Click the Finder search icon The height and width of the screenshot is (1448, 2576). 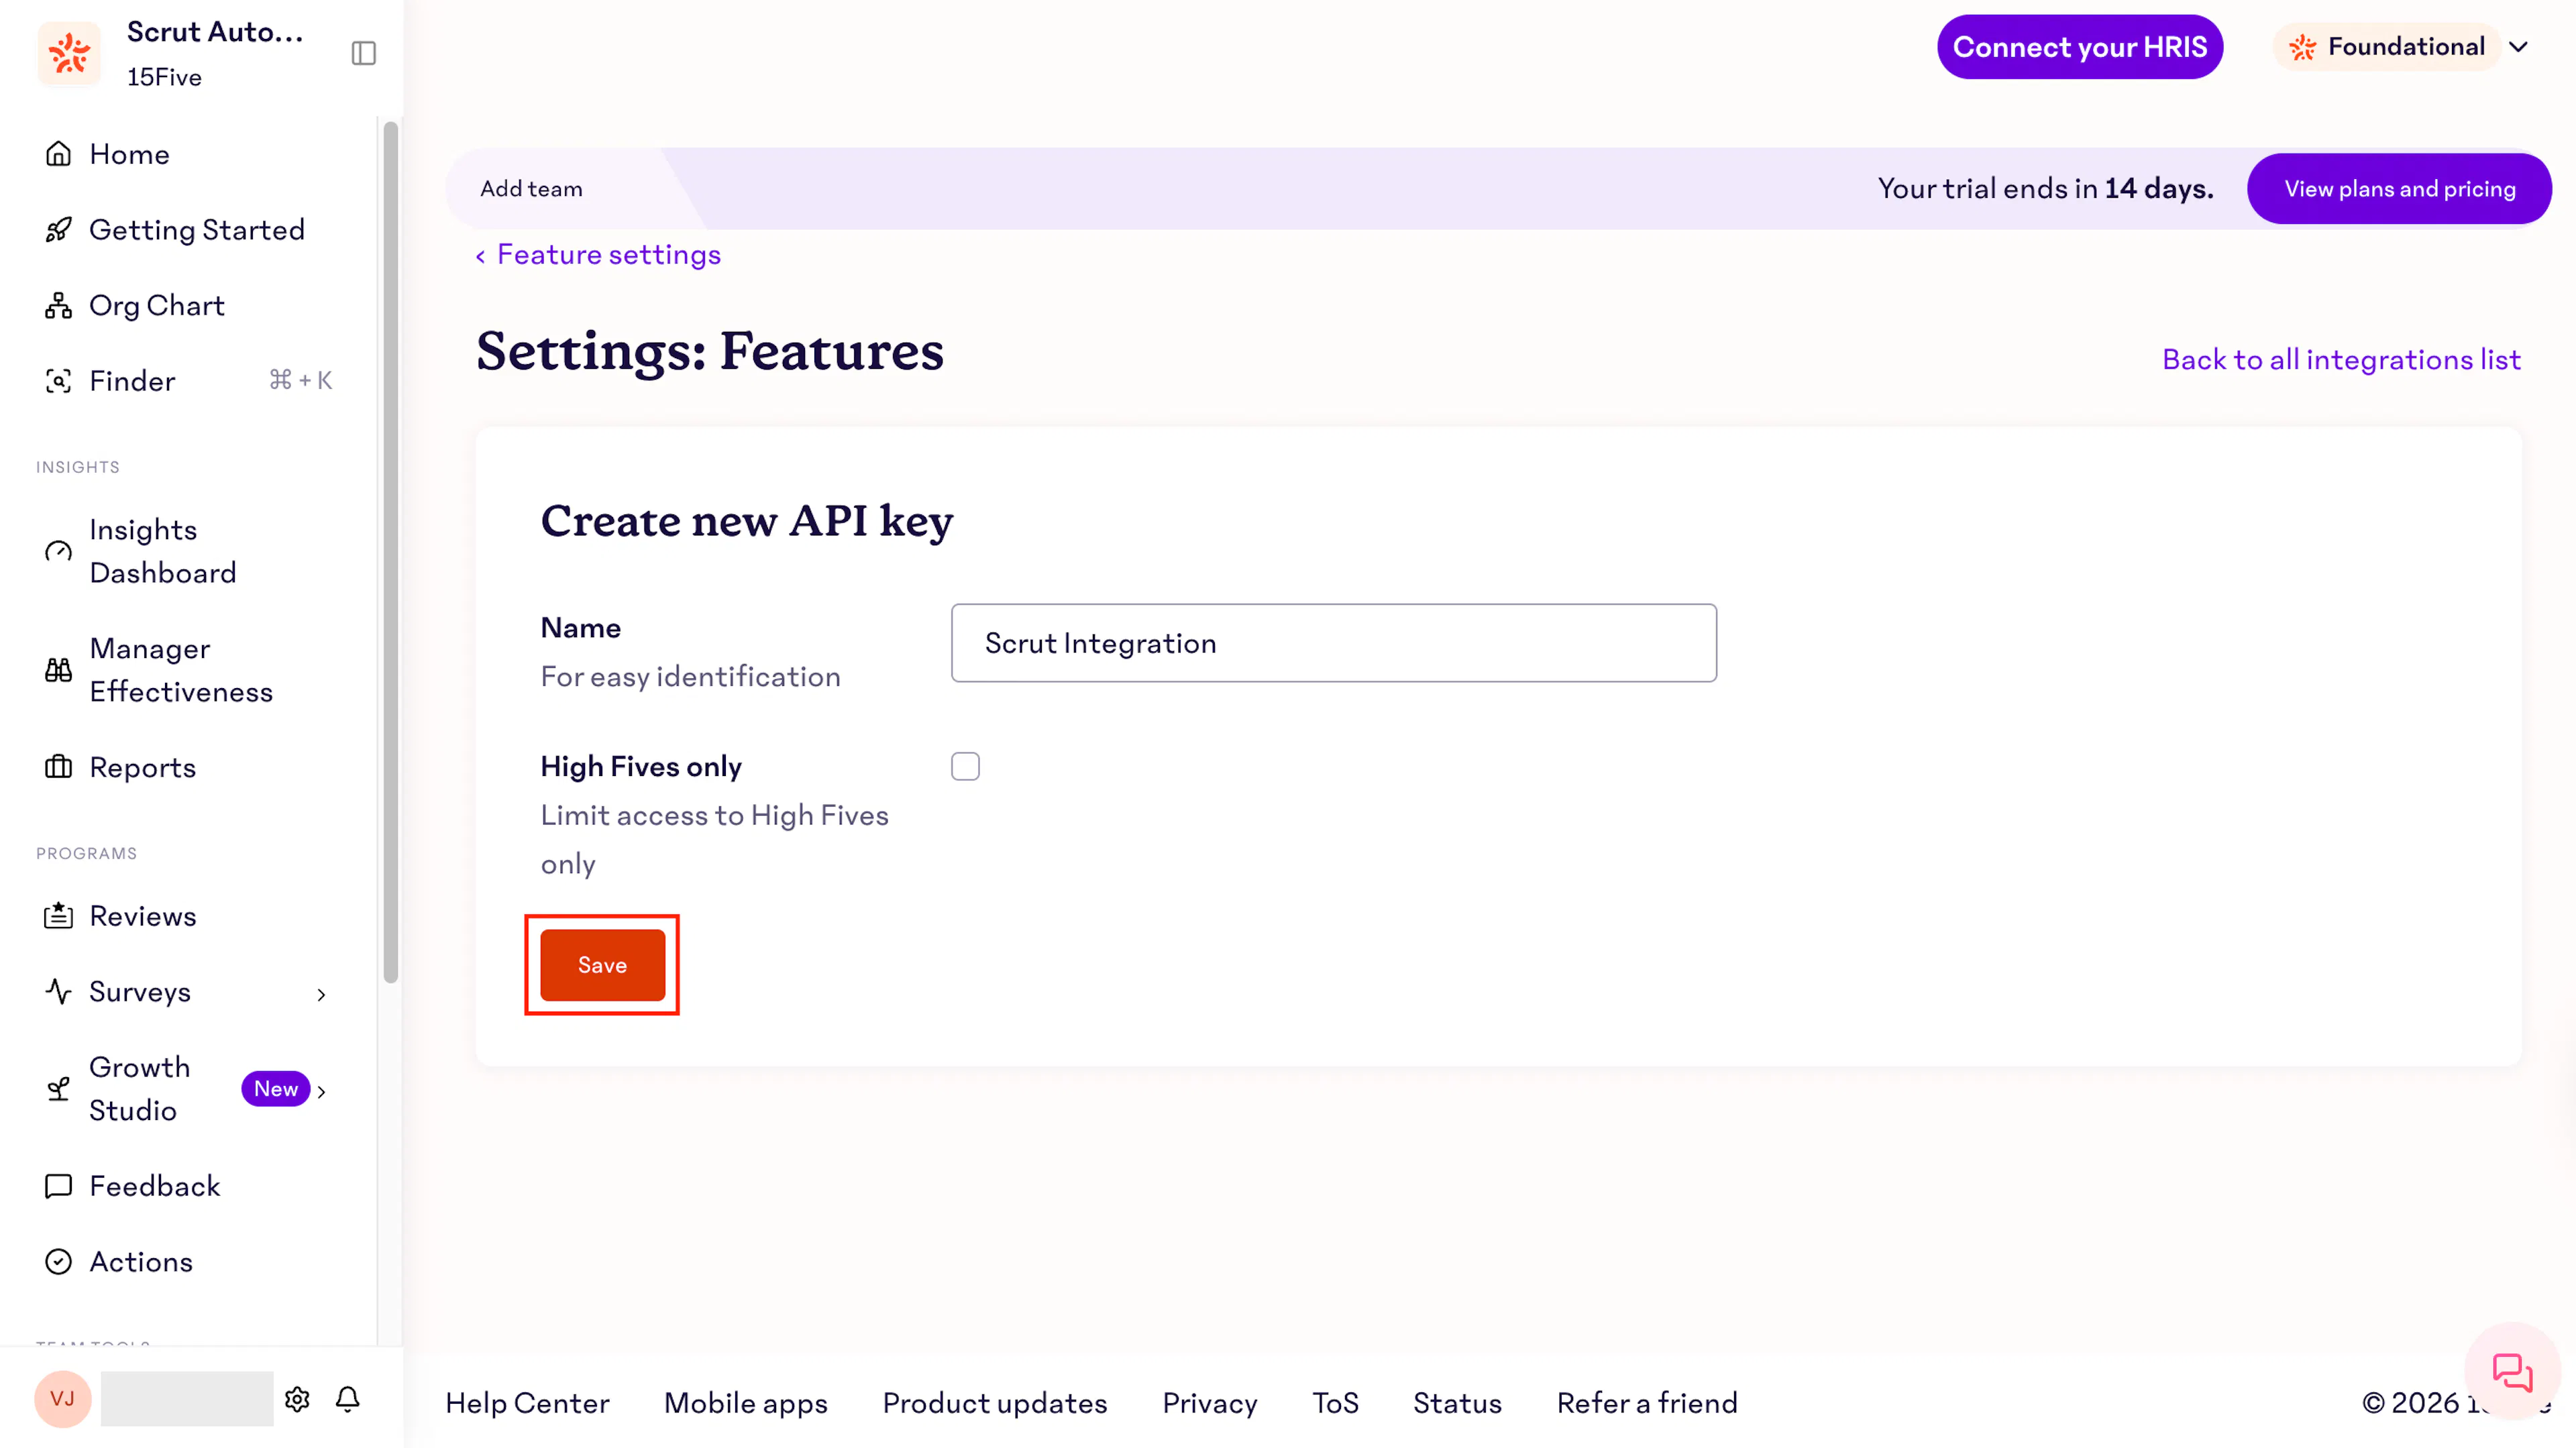coord(58,381)
